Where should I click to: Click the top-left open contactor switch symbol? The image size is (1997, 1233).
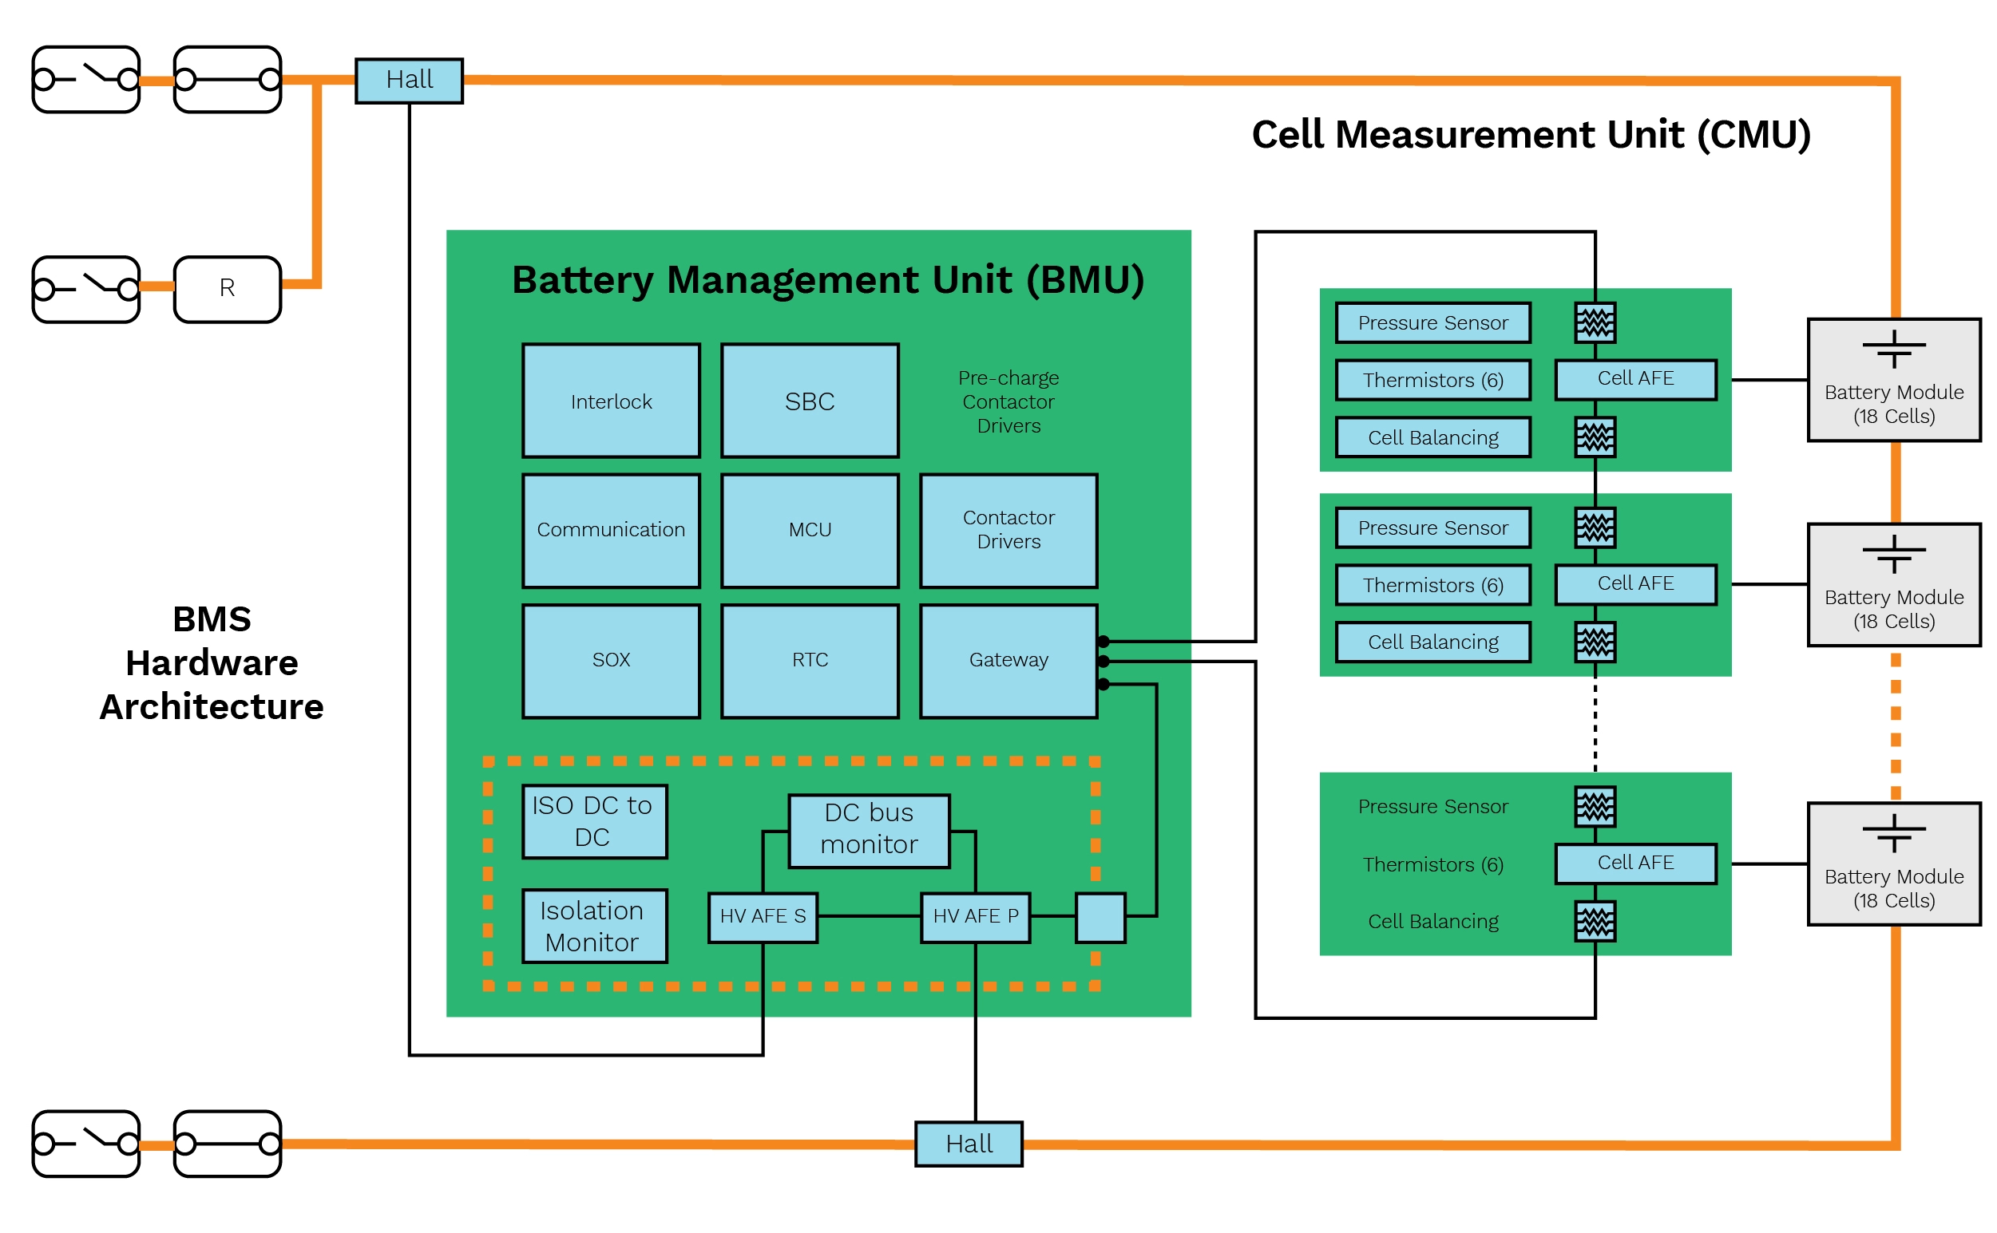click(x=85, y=79)
